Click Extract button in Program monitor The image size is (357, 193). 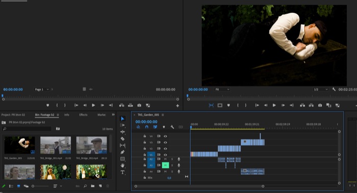tap(311, 105)
